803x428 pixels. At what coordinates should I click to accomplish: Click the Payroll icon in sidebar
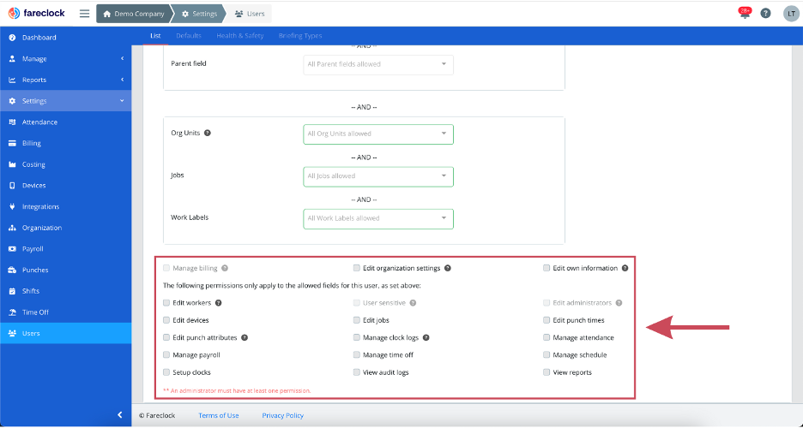click(x=12, y=249)
